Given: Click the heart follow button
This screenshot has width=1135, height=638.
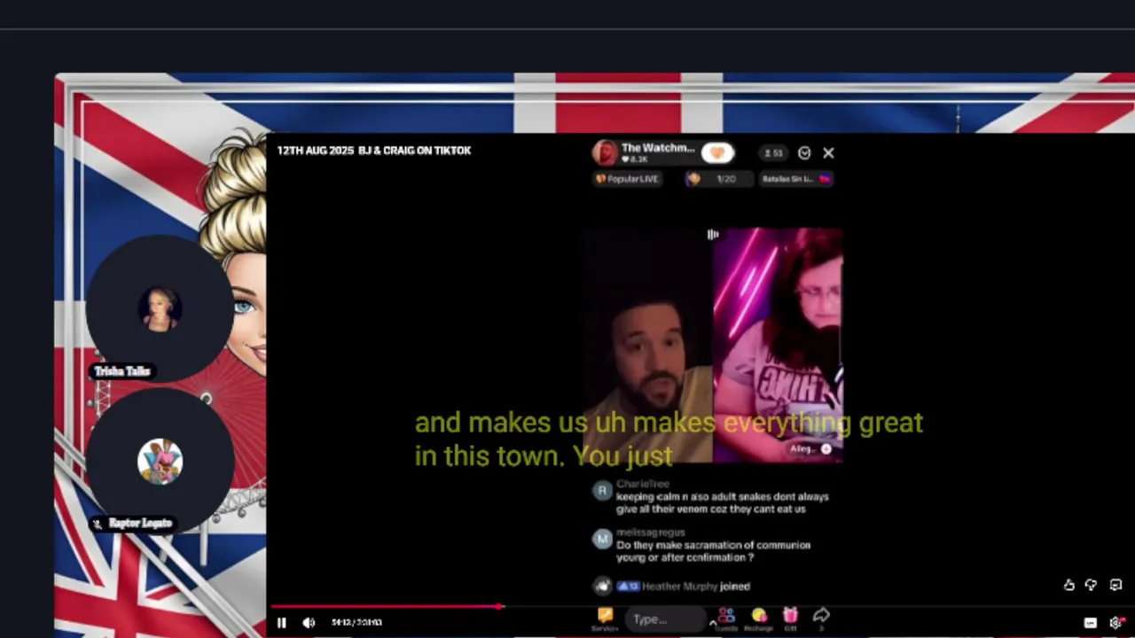Looking at the screenshot, I should [717, 152].
